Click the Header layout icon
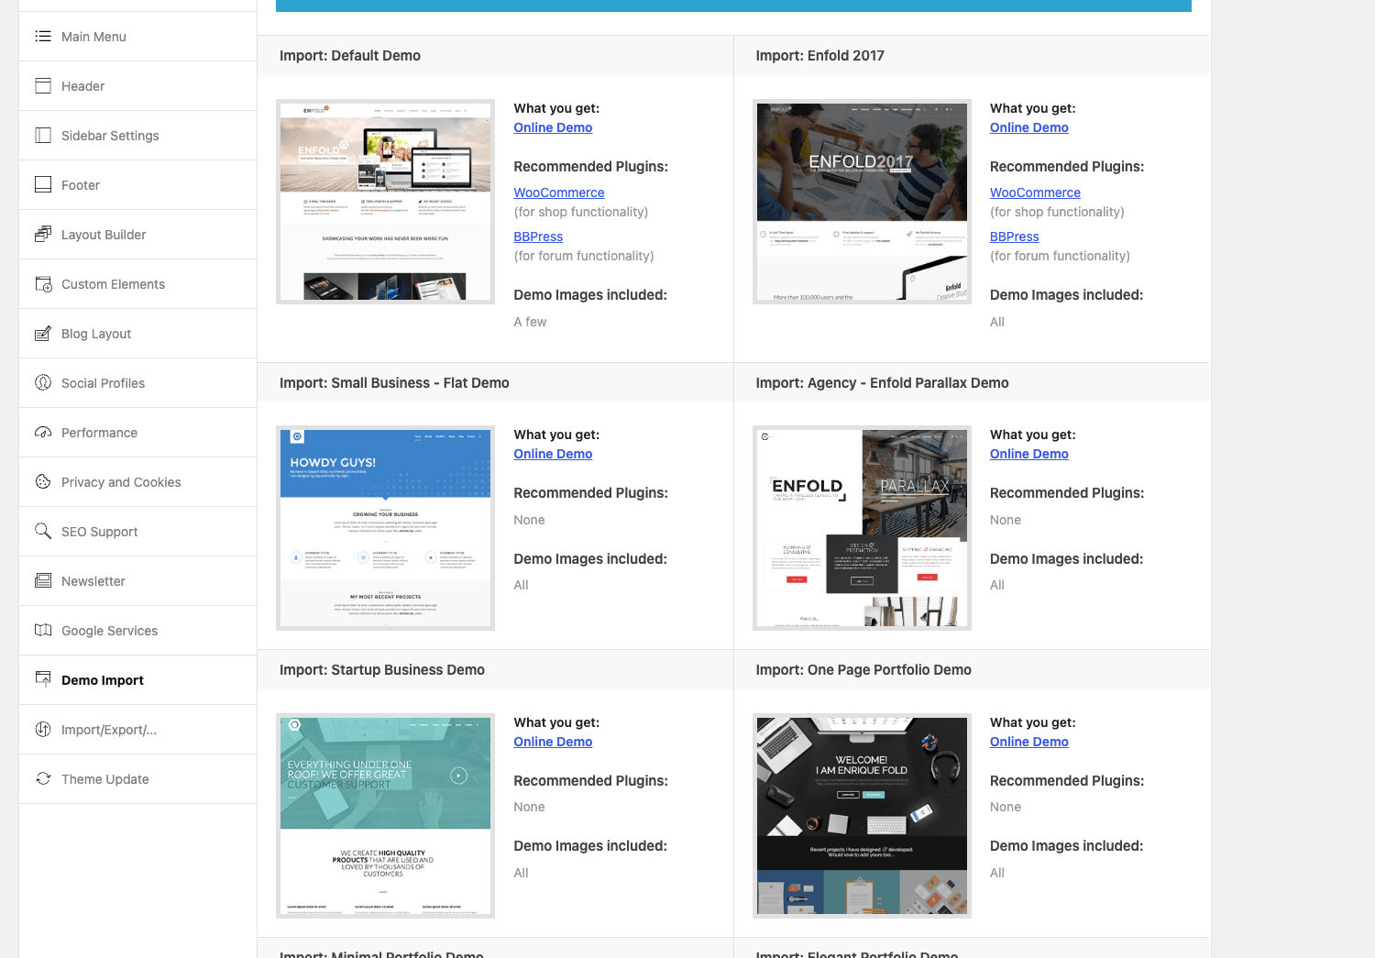 [43, 86]
